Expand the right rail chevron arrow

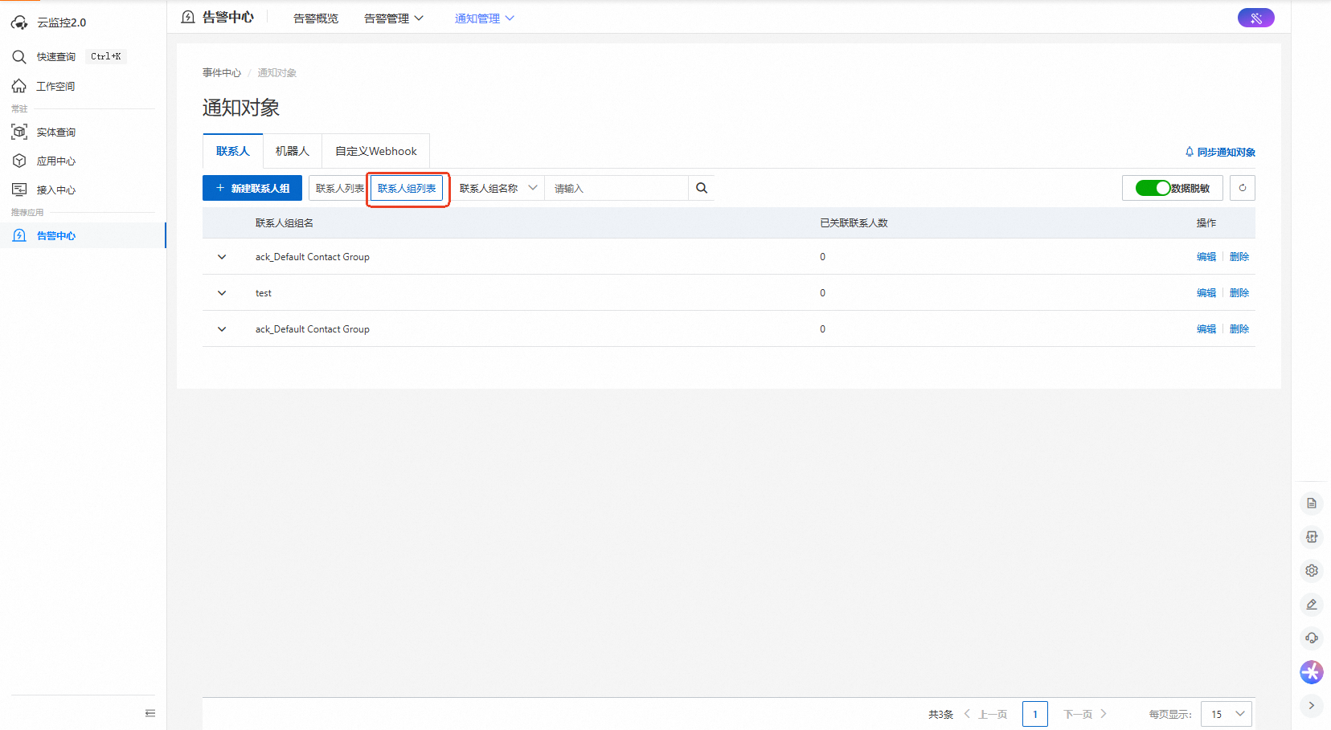1312,706
